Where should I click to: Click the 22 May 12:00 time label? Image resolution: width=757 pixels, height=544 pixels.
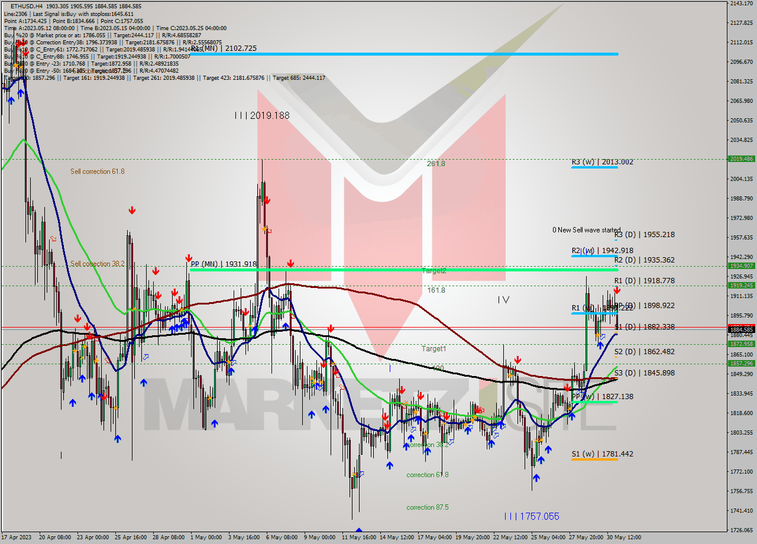(x=511, y=537)
